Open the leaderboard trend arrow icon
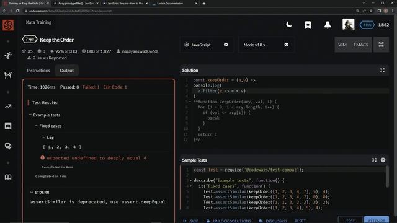The width and height of the screenshot is (397, 223). [8, 107]
